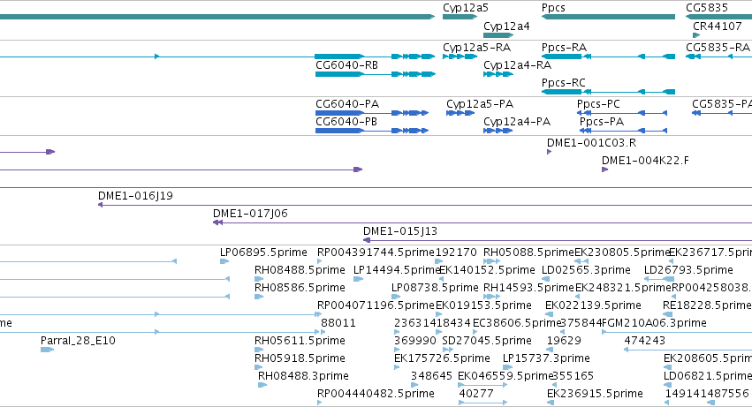Select transcript Ppcs-RC
752x407 pixels.
pos(563,83)
